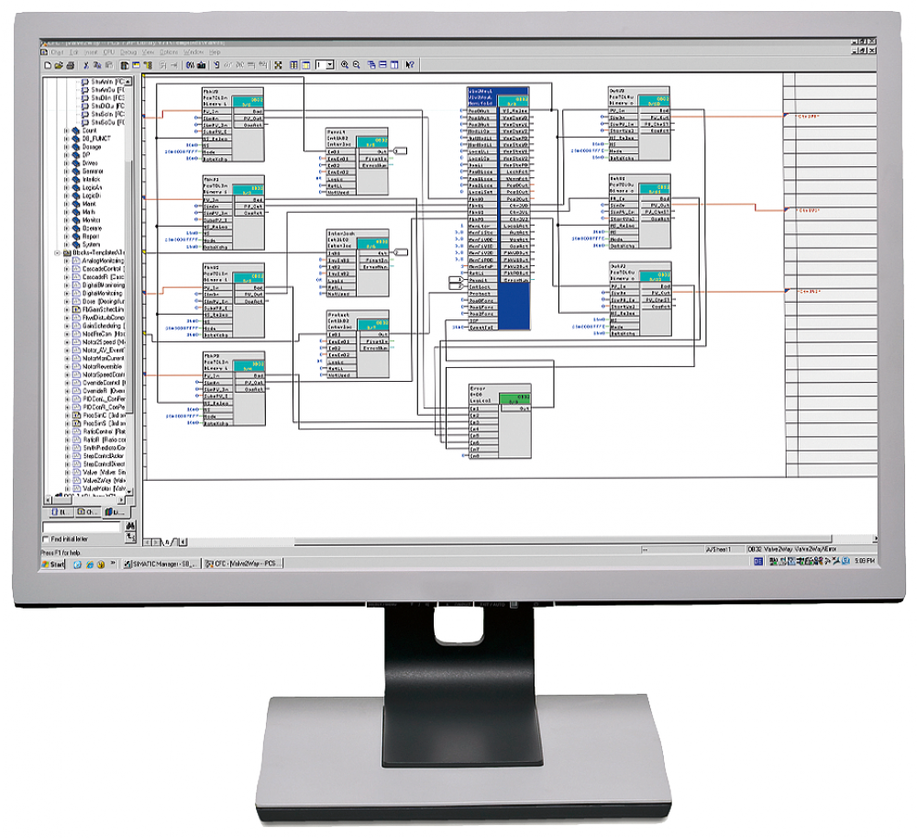Switch to the Libraries catalog tab
Image resolution: width=917 pixels, height=838 pixels.
coord(115,512)
